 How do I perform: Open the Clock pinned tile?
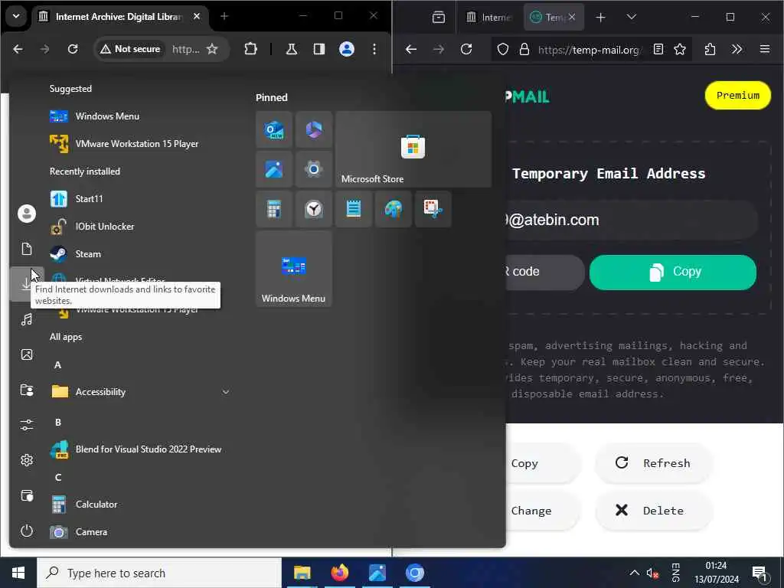pyautogui.click(x=313, y=209)
